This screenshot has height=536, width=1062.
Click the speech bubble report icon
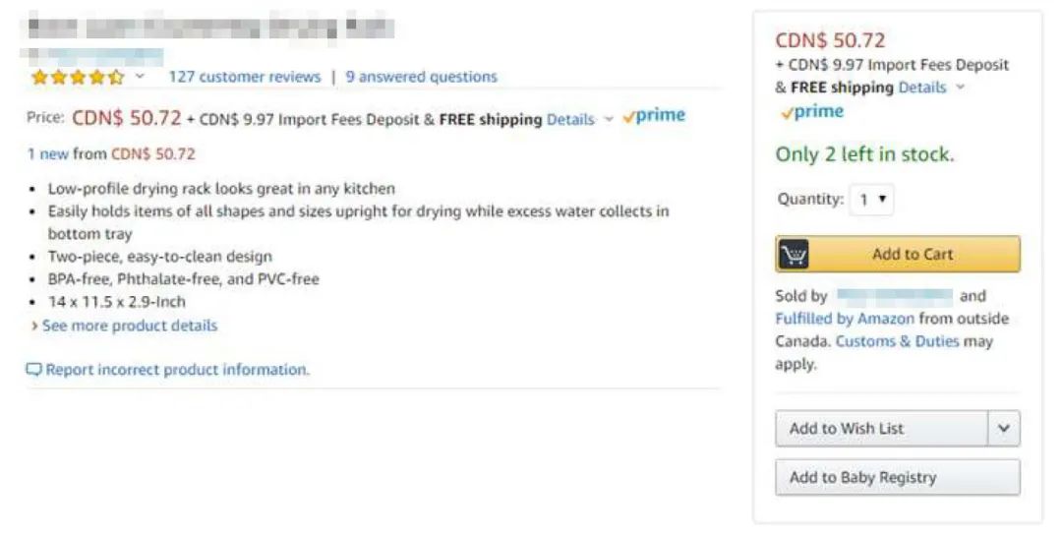34,370
